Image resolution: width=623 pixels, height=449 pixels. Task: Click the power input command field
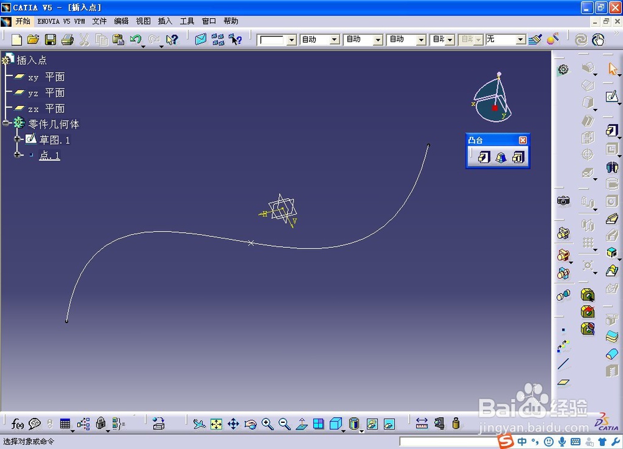(449, 442)
